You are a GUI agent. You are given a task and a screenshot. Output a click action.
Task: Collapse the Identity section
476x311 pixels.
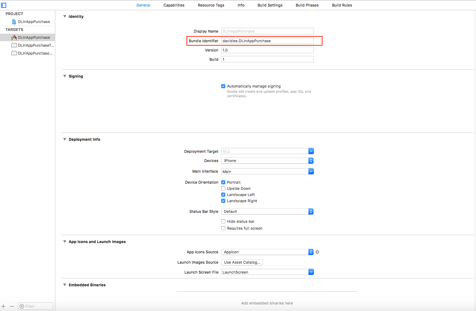(65, 16)
